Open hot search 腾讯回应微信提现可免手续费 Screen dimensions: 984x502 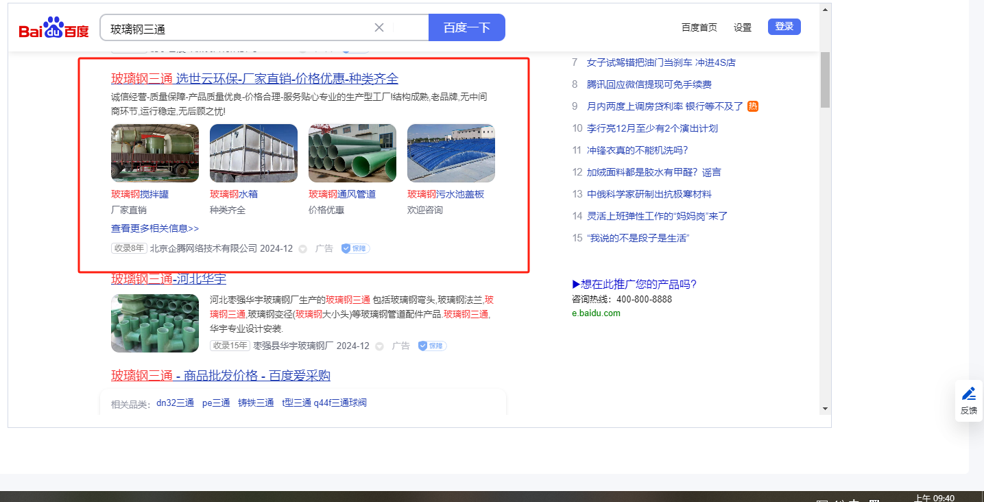pos(649,84)
